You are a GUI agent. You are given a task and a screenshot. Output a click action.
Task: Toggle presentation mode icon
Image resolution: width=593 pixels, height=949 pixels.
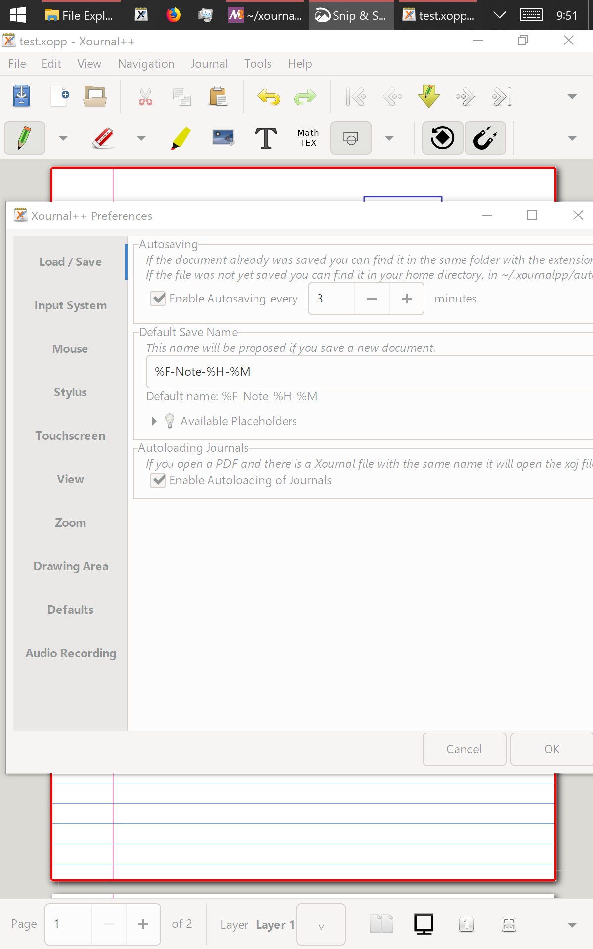pyautogui.click(x=424, y=924)
